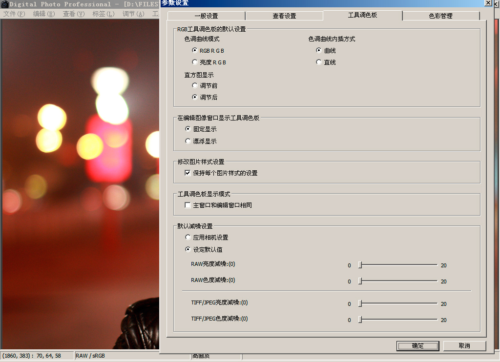Toggle 保持每个图片样式的设置 checkbox
This screenshot has height=362, width=500.
[x=187, y=173]
